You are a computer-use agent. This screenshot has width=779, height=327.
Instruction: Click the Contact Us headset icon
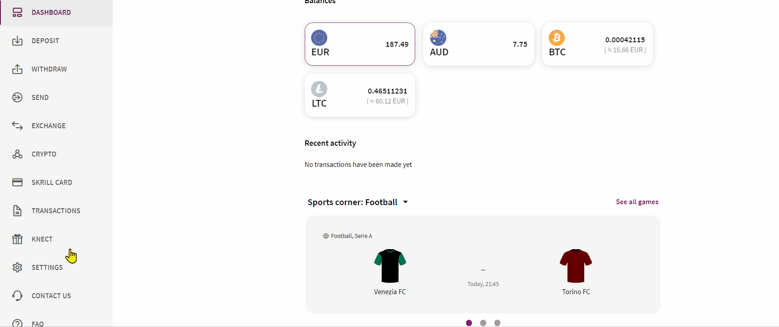click(17, 296)
